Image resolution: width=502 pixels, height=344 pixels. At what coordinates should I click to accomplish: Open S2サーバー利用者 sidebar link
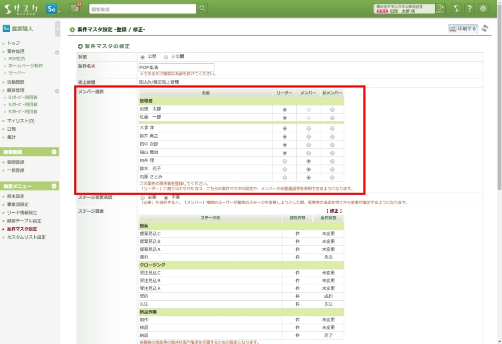[23, 105]
